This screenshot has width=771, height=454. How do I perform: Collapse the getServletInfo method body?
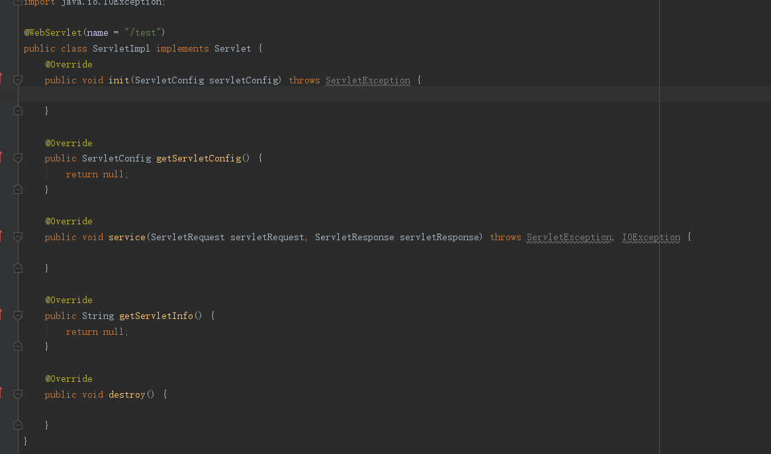(18, 316)
